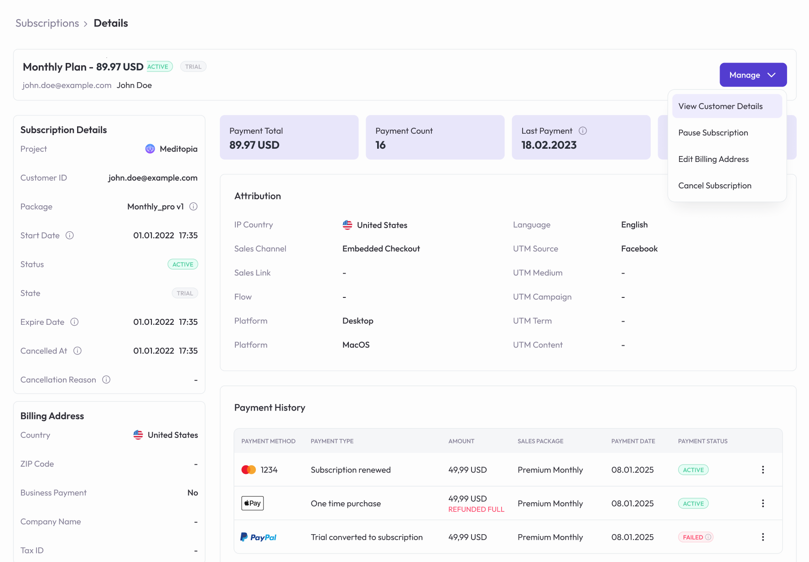Click info icon next to Package value

(x=193, y=207)
